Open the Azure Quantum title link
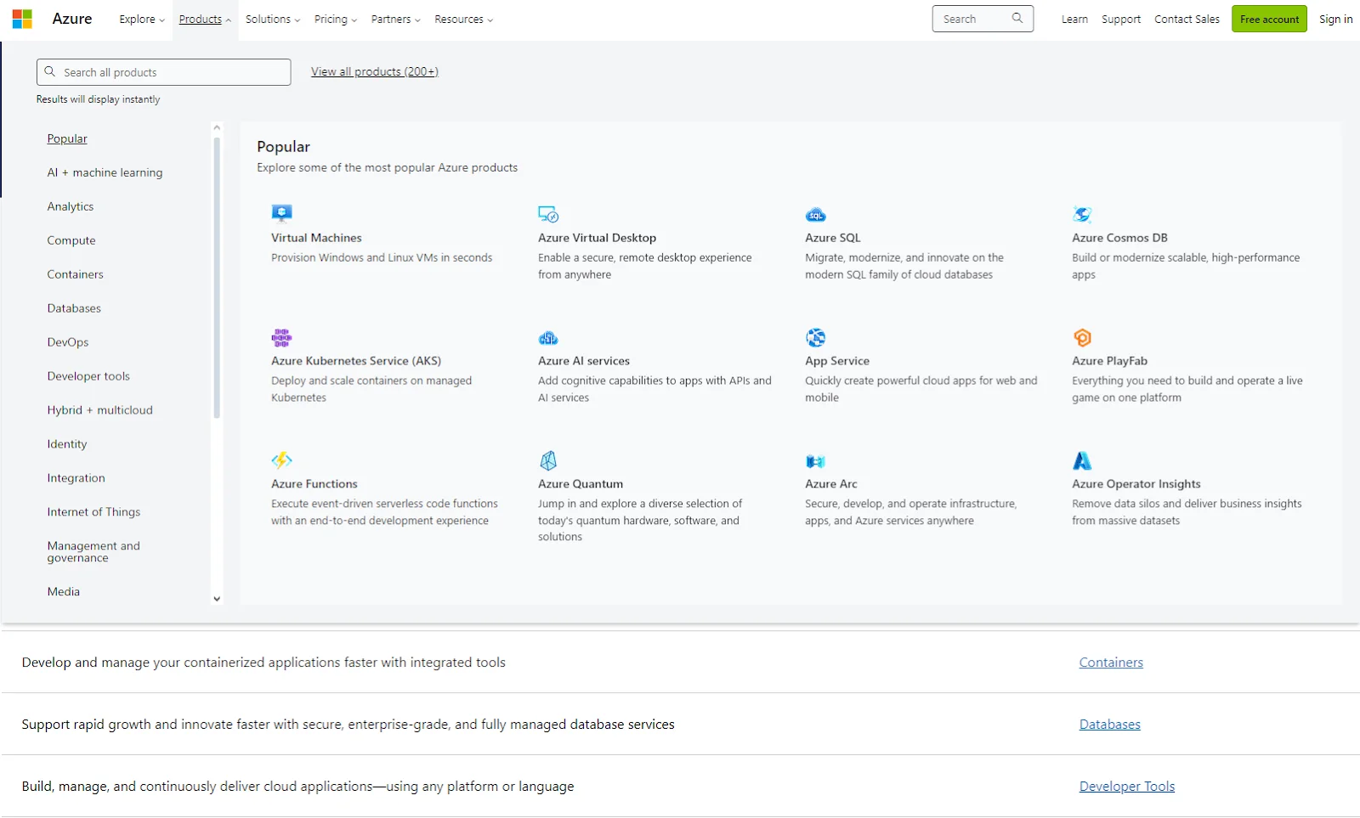 [x=581, y=484]
